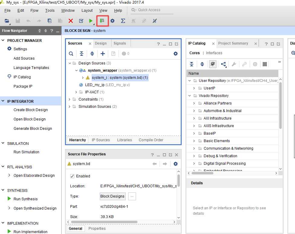Image resolution: width=295 pixels, height=234 pixels.
Task: Click the Sources panel help icon
Action: [x=158, y=44]
